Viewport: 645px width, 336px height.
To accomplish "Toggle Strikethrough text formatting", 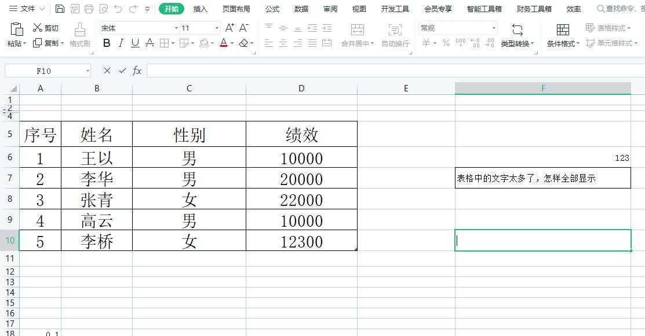I will [x=150, y=43].
